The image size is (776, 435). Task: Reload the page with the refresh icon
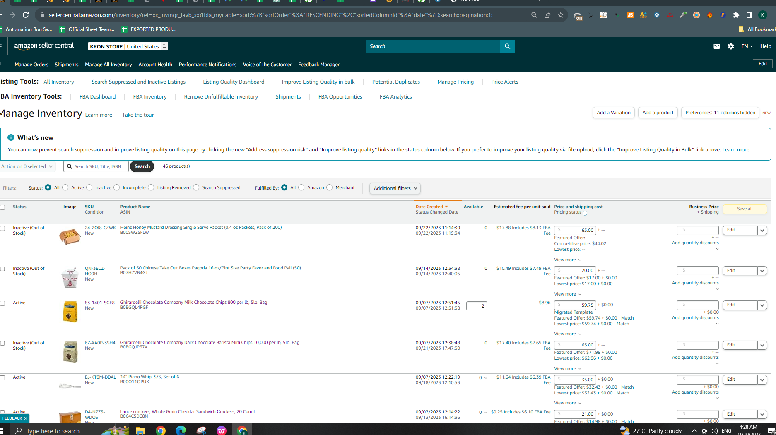tap(26, 15)
